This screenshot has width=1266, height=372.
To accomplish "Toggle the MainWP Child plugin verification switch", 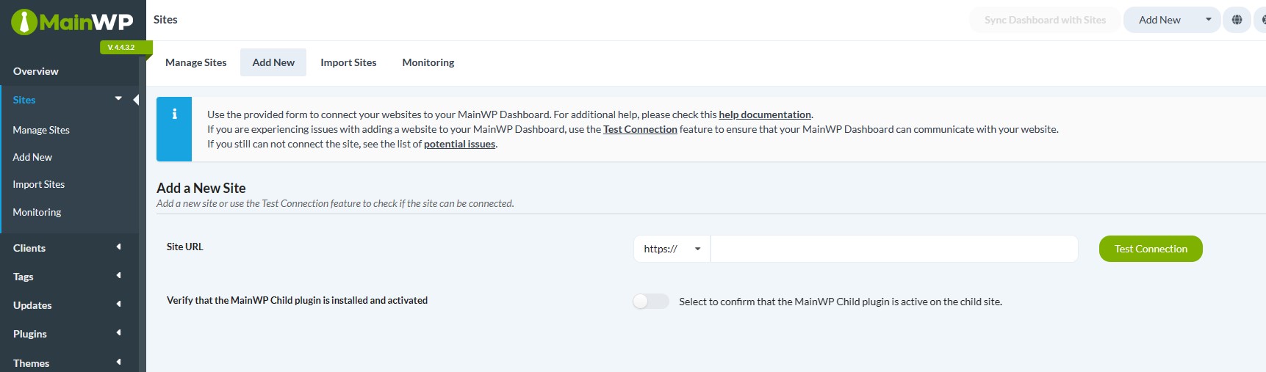I will click(x=650, y=302).
